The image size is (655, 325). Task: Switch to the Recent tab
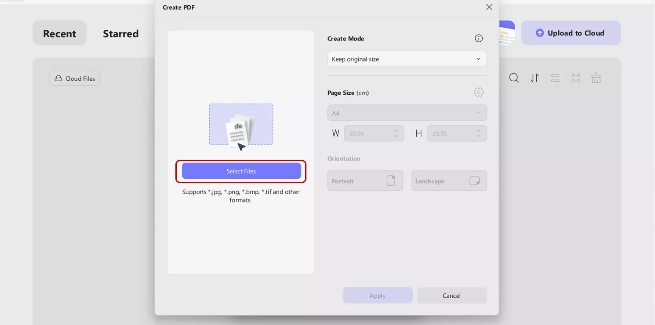[x=59, y=33]
